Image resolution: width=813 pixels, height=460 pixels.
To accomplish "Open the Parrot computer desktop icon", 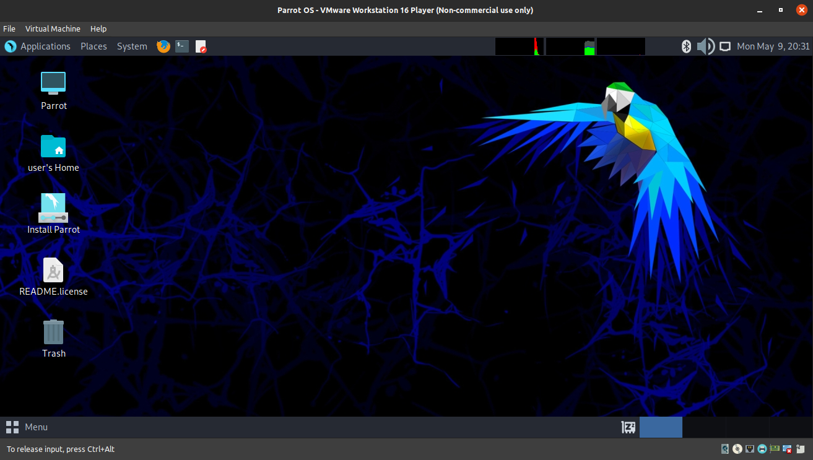I will (x=53, y=84).
